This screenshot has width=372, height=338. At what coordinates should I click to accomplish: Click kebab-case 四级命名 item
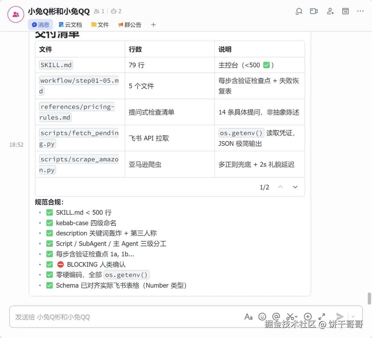point(86,223)
